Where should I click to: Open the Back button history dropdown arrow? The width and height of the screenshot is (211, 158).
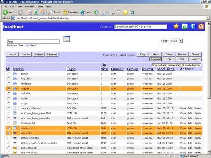(x=16, y=12)
